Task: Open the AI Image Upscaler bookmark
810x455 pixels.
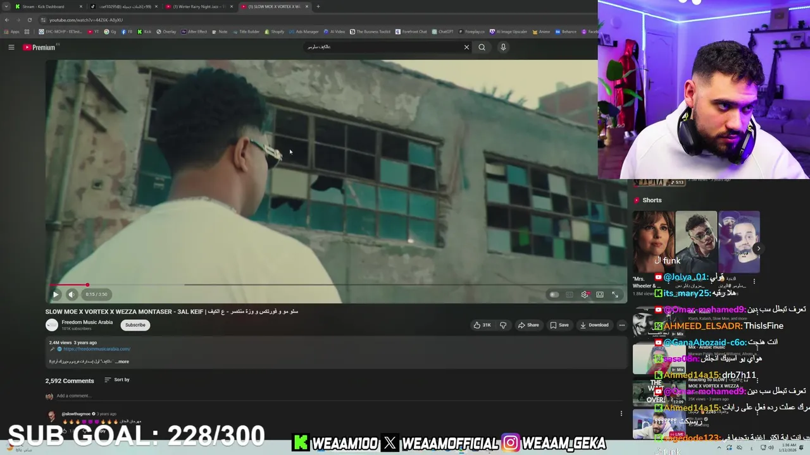Action: pos(508,32)
